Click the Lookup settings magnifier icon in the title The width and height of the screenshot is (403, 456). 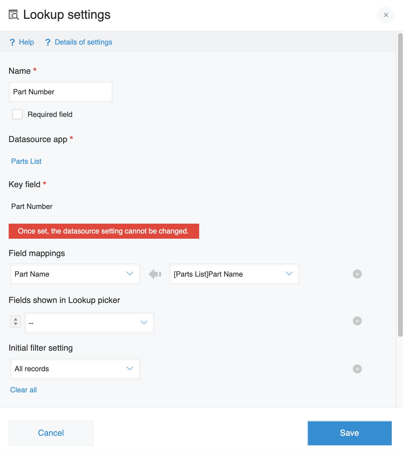tap(14, 15)
